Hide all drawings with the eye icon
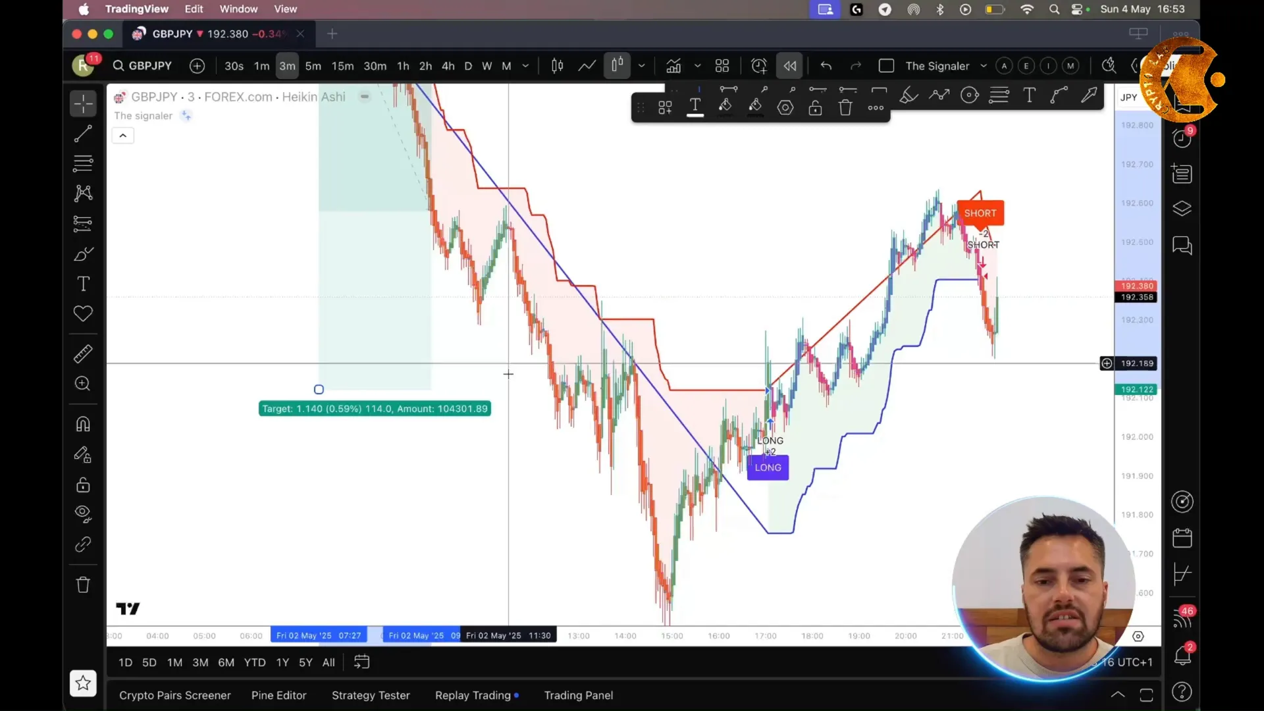 click(x=83, y=514)
